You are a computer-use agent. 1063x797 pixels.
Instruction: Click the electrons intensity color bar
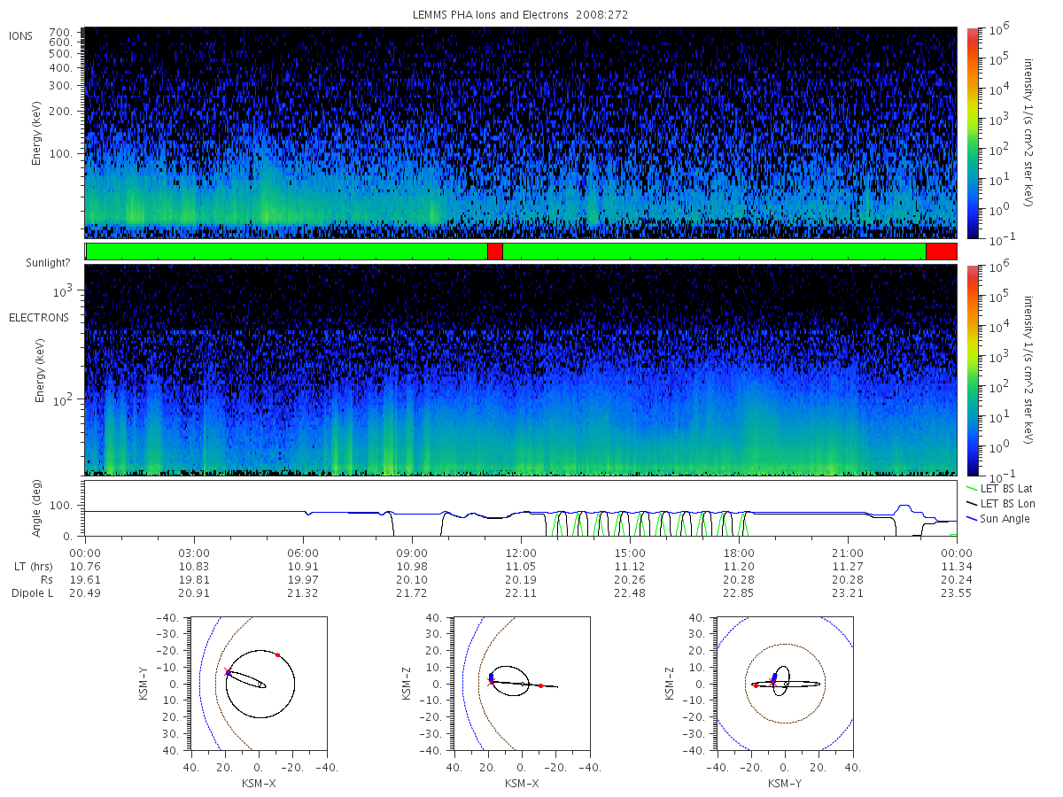click(x=972, y=369)
